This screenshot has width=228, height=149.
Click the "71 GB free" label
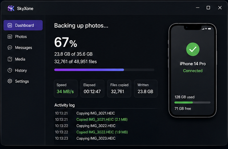pos(183,108)
